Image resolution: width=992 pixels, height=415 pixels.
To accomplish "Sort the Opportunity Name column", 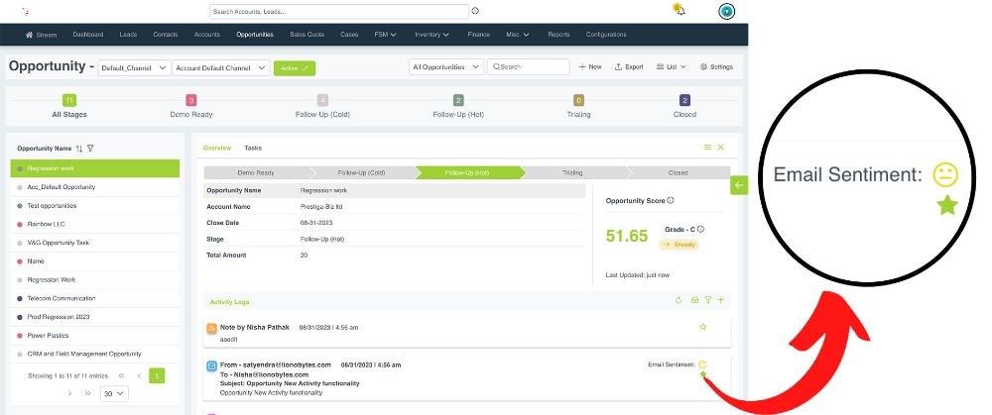I will click(x=80, y=148).
